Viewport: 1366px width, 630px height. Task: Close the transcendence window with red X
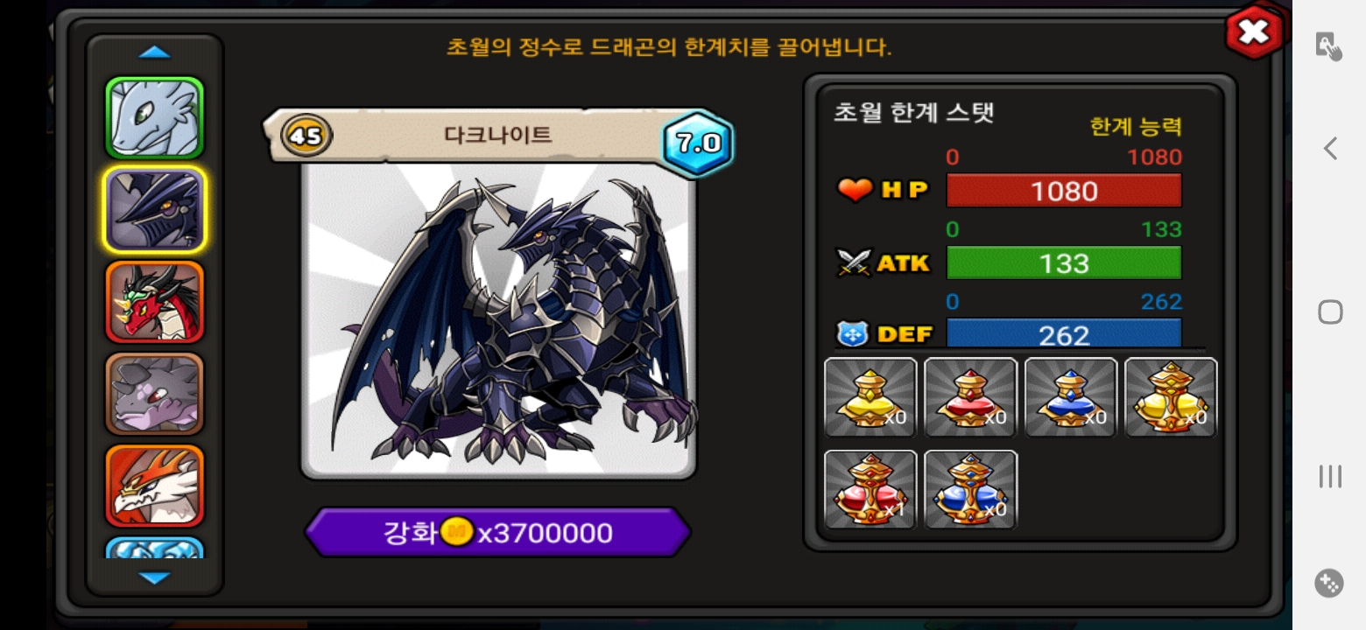pos(1254,33)
